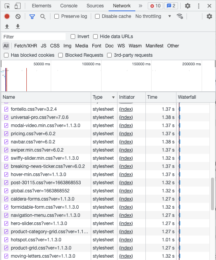Select the pricing.css?ver=6.0.2 request
Image resolution: width=216 pixels, height=260 pixels.
pos(33,134)
